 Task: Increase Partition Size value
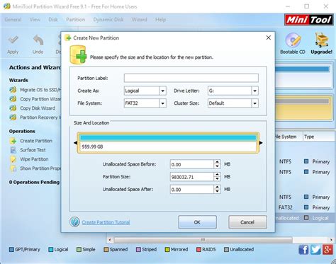(217, 175)
